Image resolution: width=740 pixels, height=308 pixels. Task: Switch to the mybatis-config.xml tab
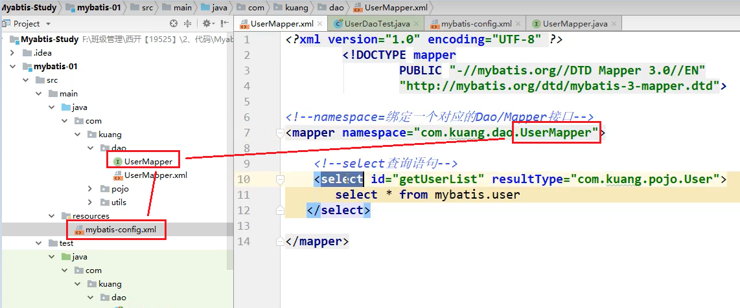point(475,24)
